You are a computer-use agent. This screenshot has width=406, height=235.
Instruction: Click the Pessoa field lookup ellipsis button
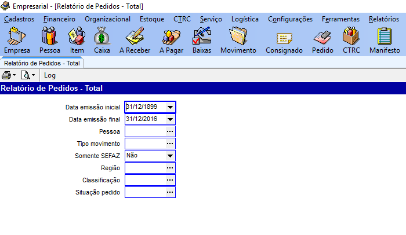click(x=170, y=131)
